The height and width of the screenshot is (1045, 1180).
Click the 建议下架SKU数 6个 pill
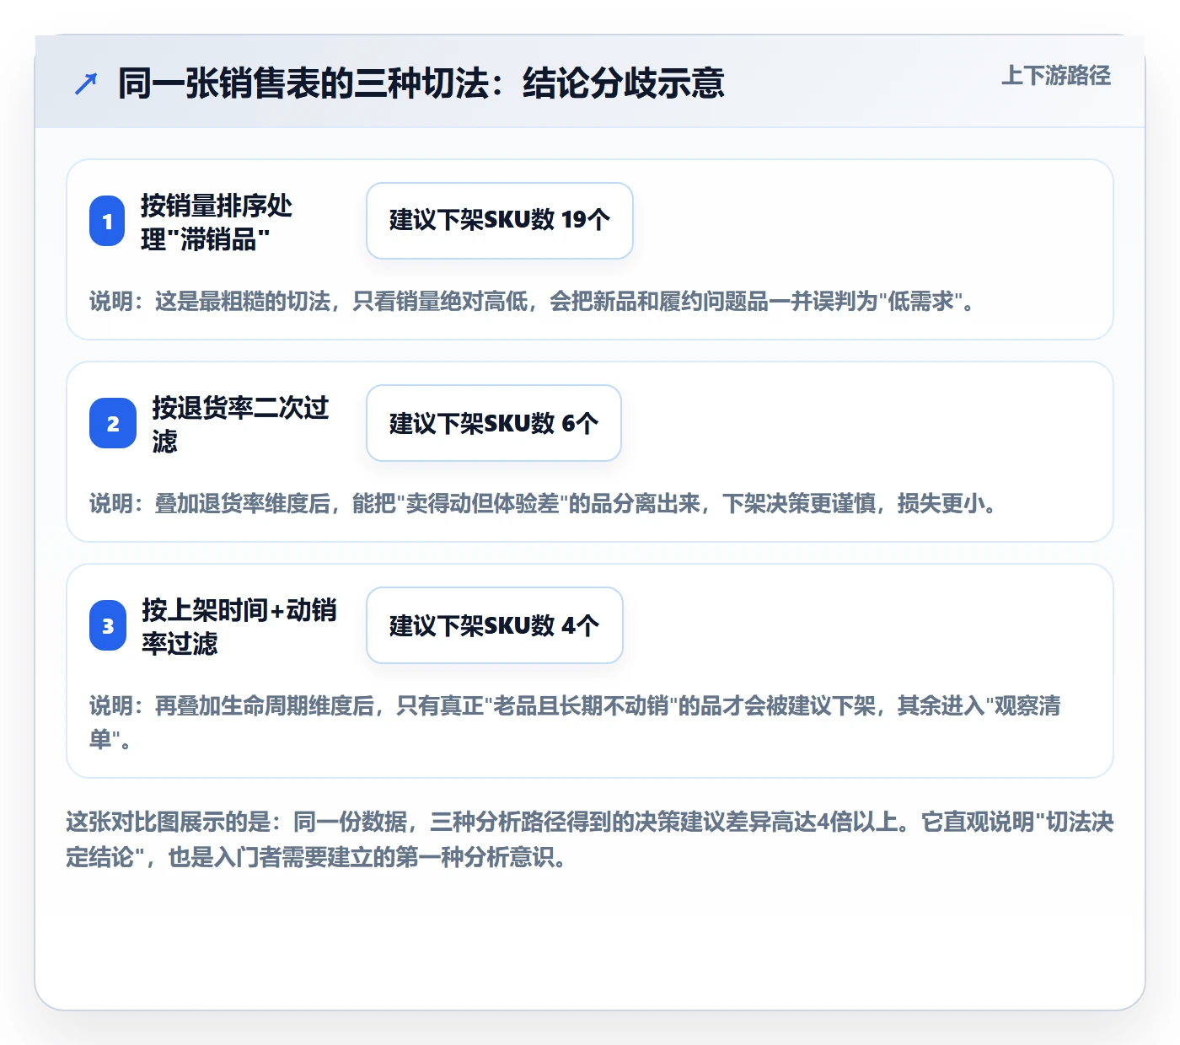tap(494, 423)
